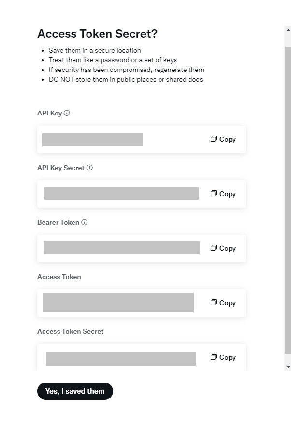Click the masked Access Token value
Image resolution: width=291 pixels, height=426 pixels.
119,303
